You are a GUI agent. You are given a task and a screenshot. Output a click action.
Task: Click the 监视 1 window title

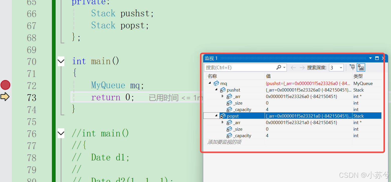211,58
